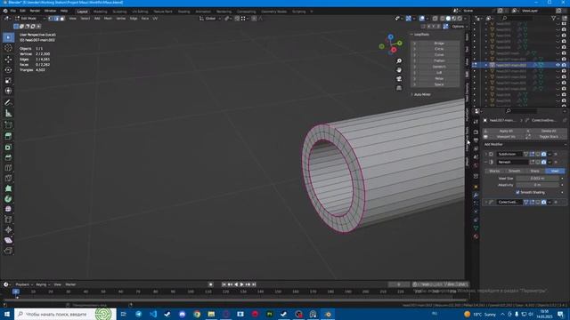Select the Knife tool
Image resolution: width=570 pixels, height=320 pixels.
[x=8, y=178]
